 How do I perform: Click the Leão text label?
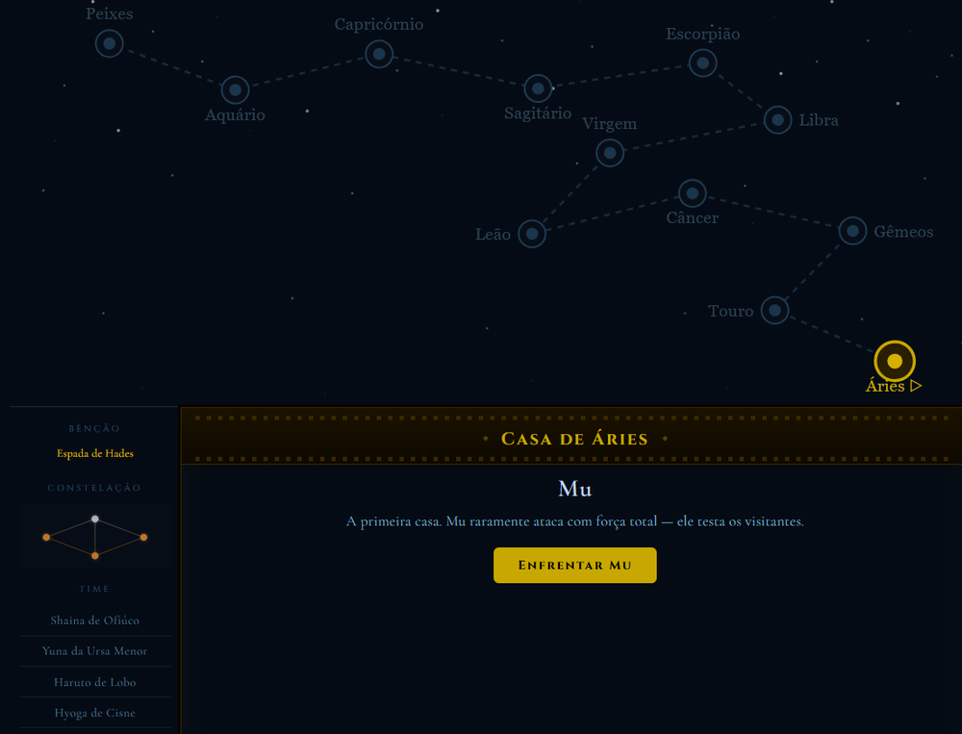(x=493, y=235)
